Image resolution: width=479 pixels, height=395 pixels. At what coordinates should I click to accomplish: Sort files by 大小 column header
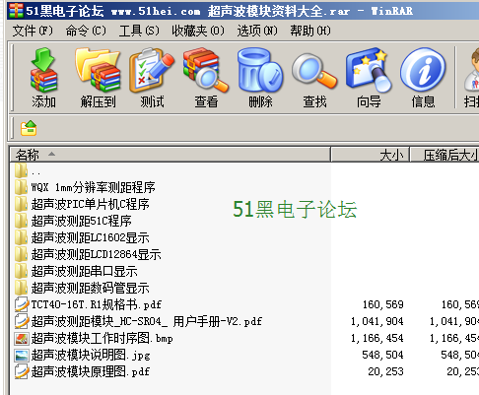(x=371, y=155)
